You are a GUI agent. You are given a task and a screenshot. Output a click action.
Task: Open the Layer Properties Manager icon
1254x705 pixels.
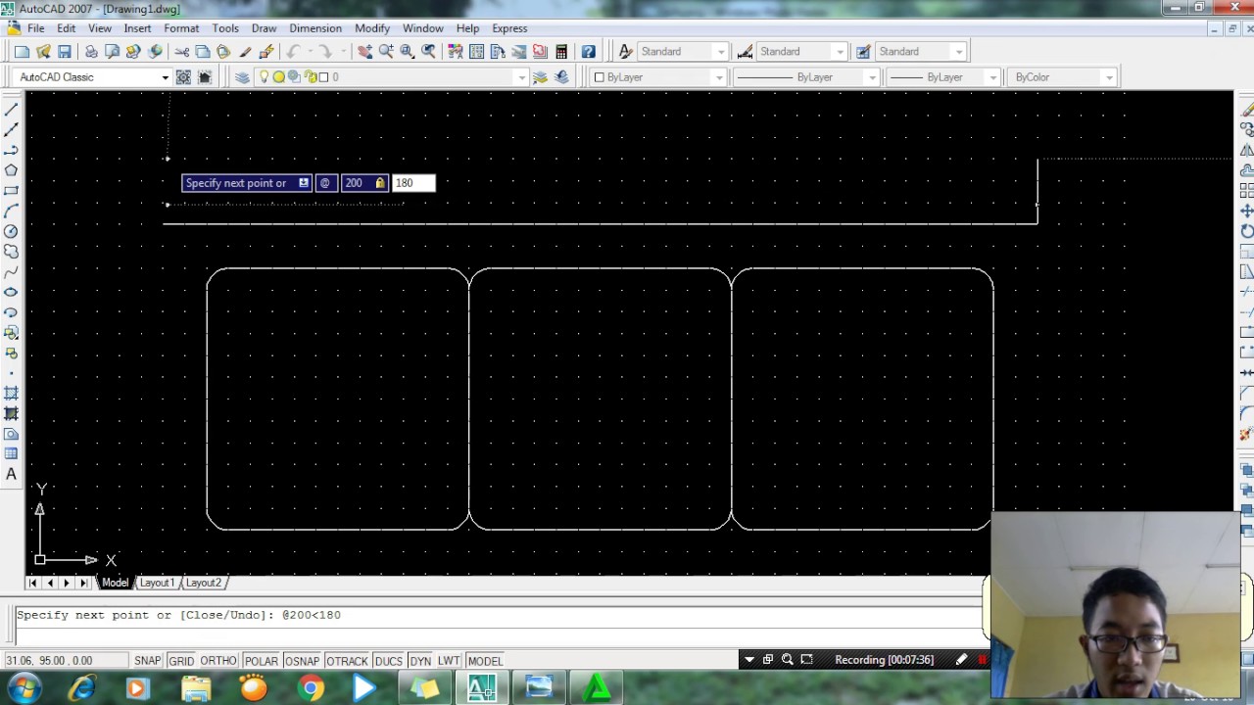(242, 77)
